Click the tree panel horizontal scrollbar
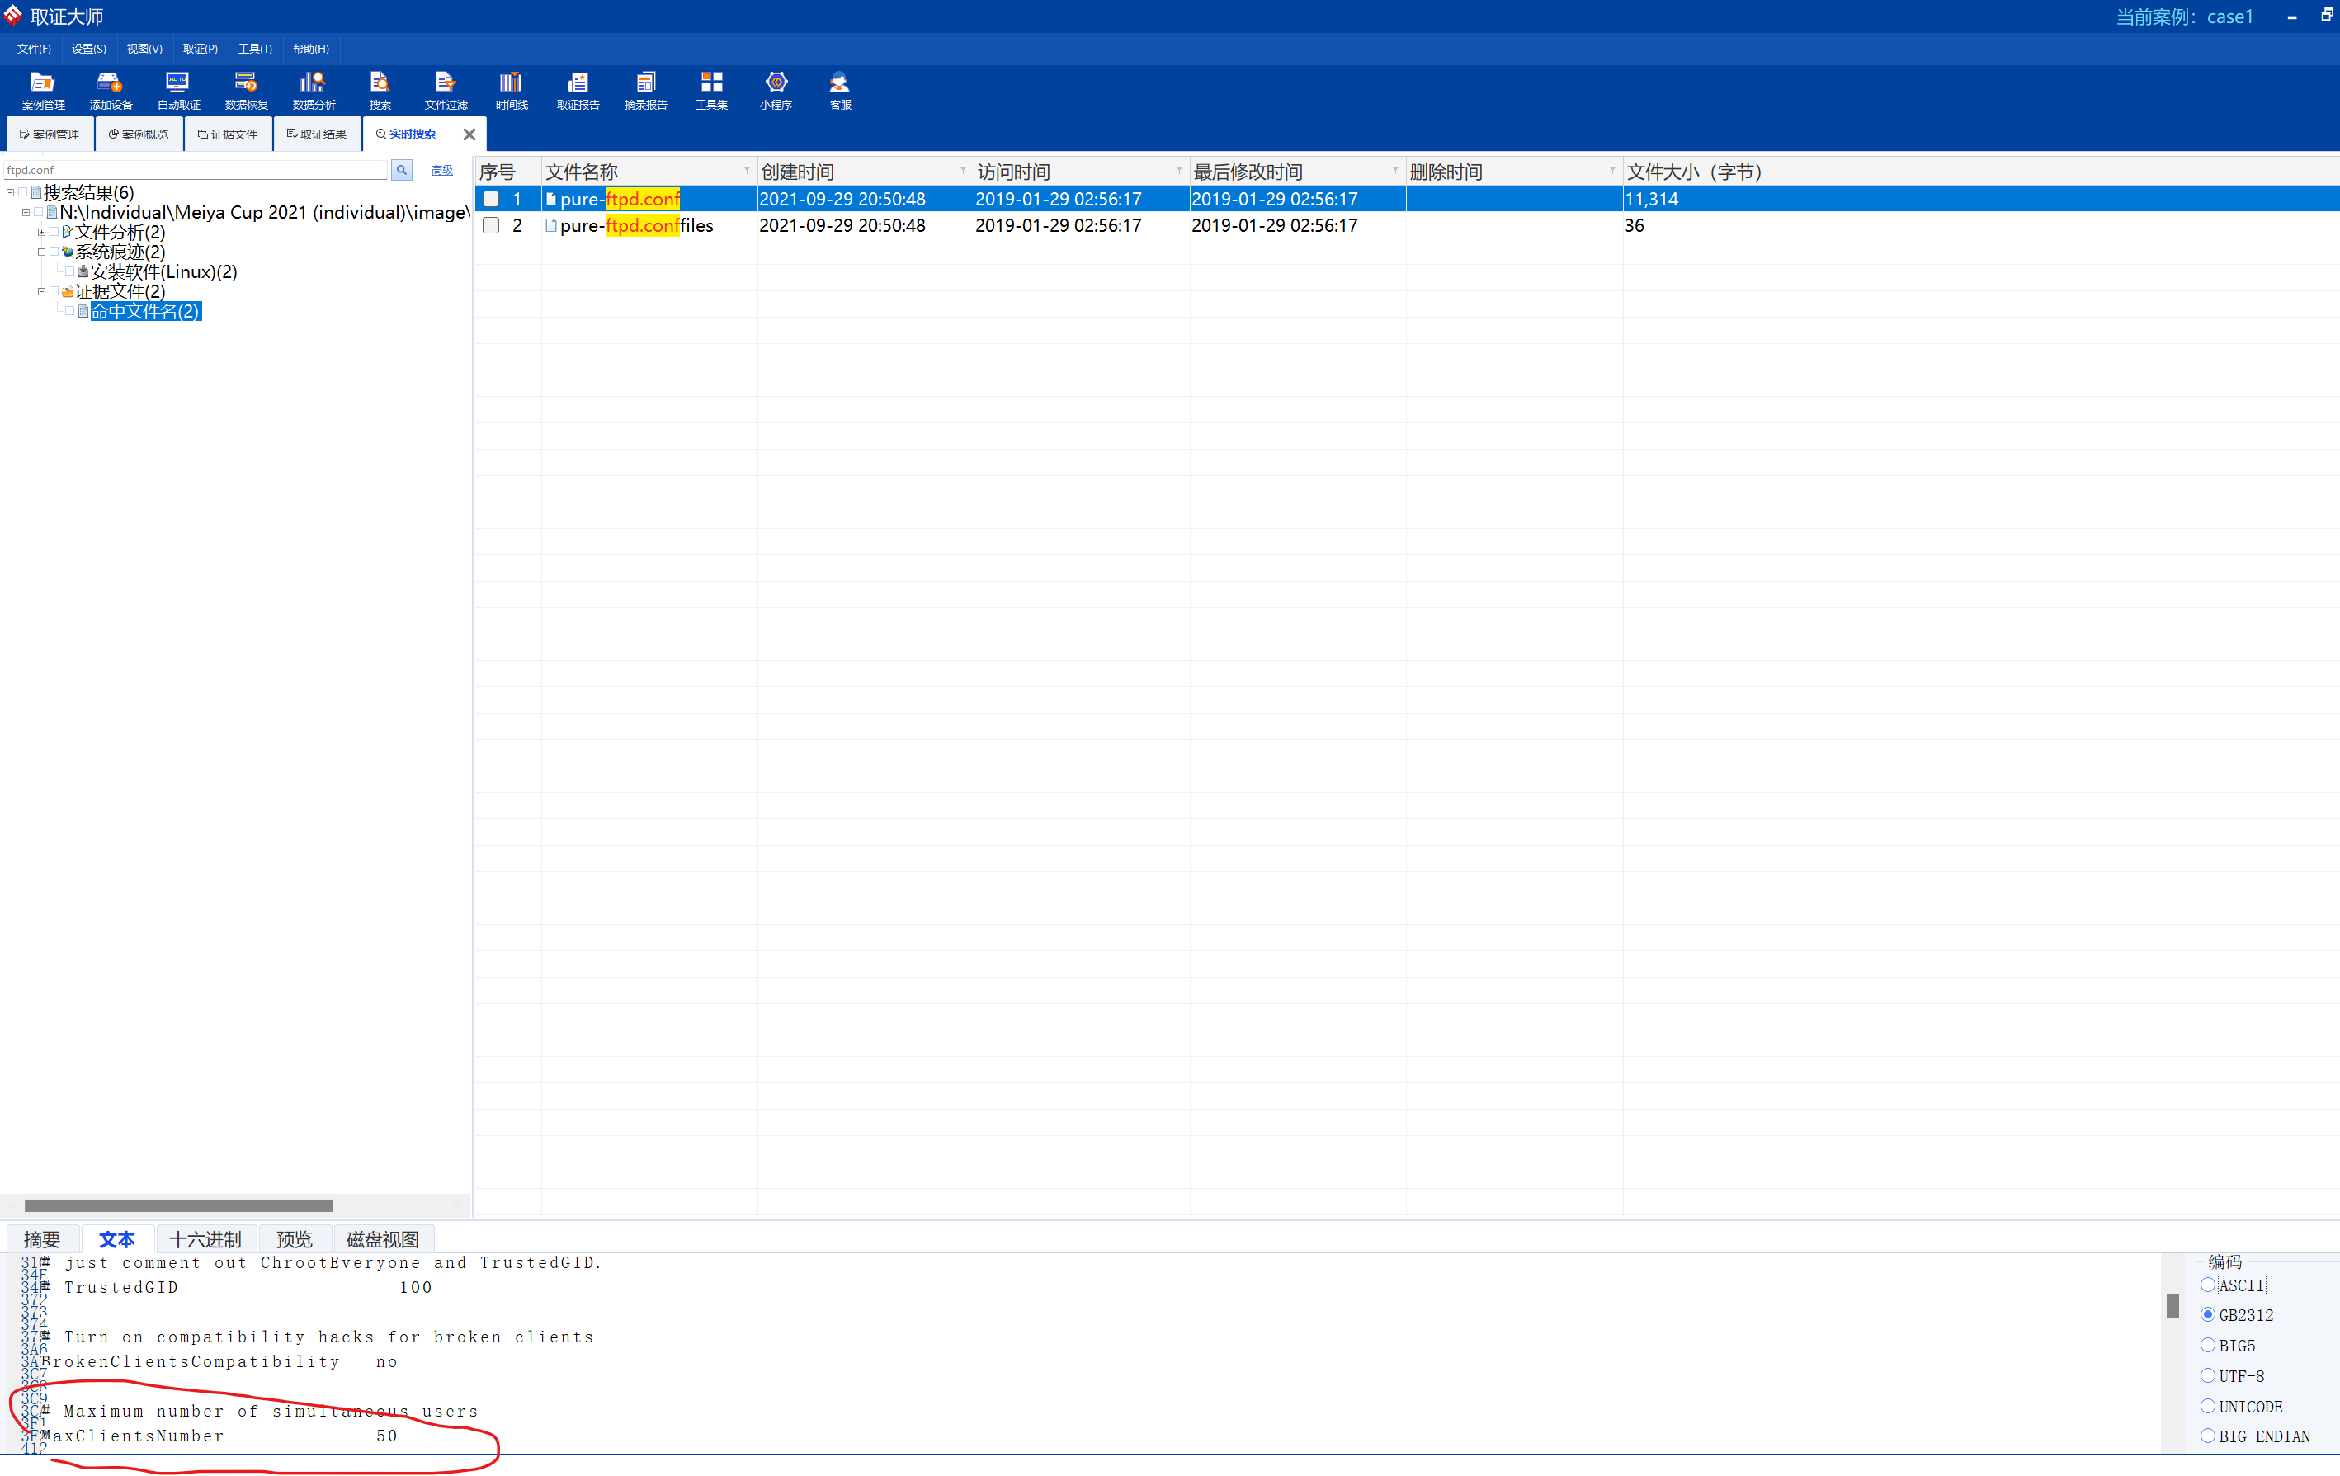 [178, 1205]
